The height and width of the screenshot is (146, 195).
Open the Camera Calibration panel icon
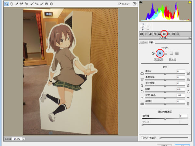pos(173,34)
